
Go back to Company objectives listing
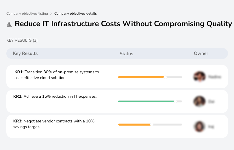pos(27,14)
